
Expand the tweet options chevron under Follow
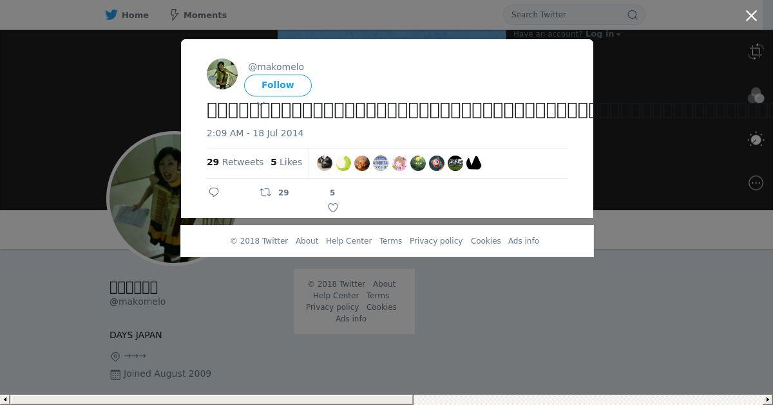click(x=261, y=103)
